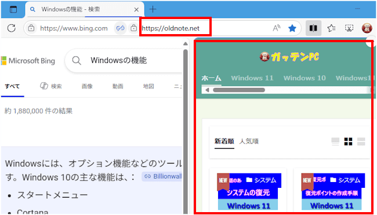
Task: Select the 検索 copilot tab
Action: pos(51,86)
